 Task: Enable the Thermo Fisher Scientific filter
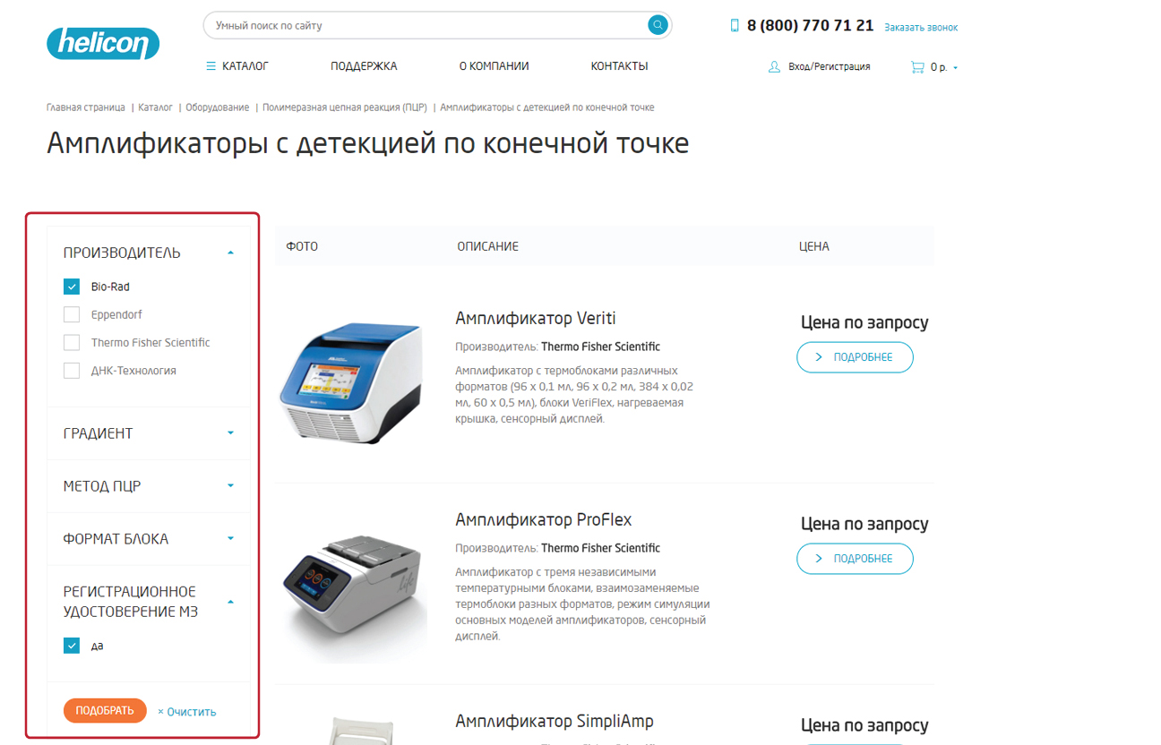72,342
